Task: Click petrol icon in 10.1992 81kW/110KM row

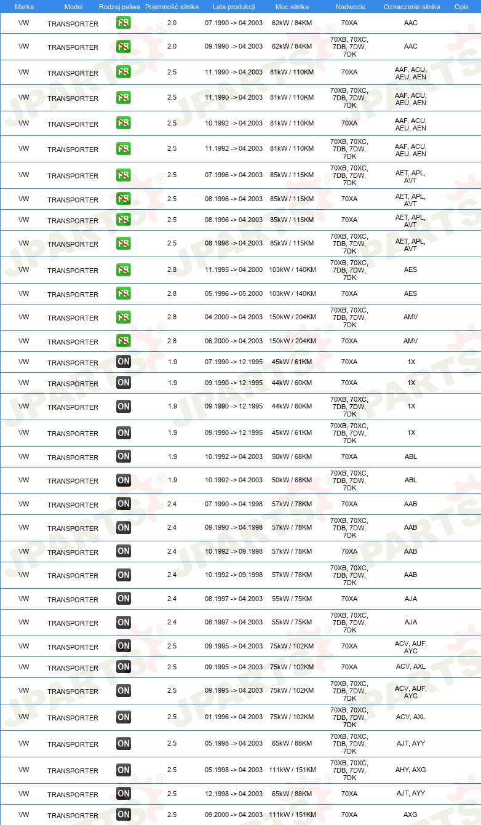Action: (x=123, y=123)
